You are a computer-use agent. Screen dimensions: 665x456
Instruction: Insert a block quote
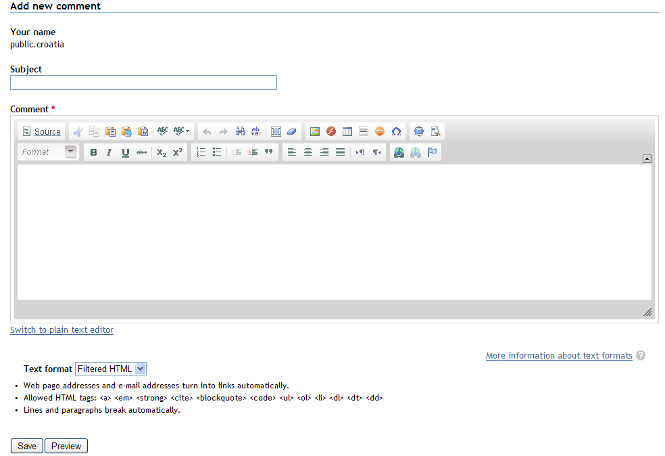pos(268,152)
